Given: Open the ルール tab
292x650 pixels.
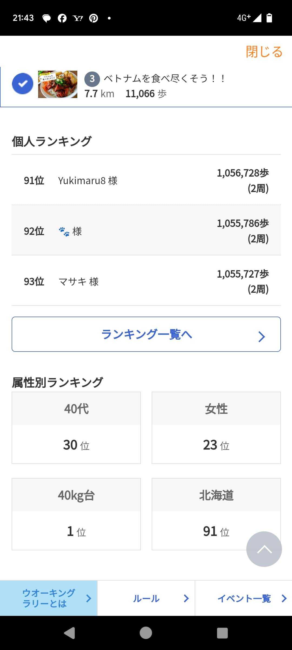Looking at the screenshot, I should pos(146,598).
